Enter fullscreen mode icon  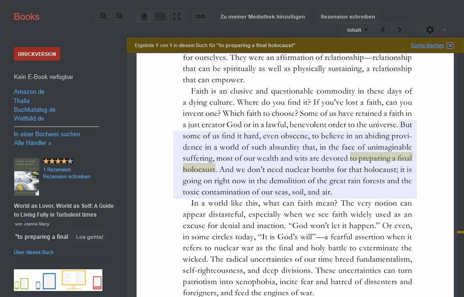tap(177, 17)
